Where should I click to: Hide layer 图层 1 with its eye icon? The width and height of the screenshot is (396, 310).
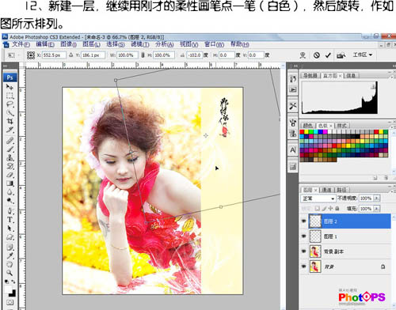tap(304, 236)
